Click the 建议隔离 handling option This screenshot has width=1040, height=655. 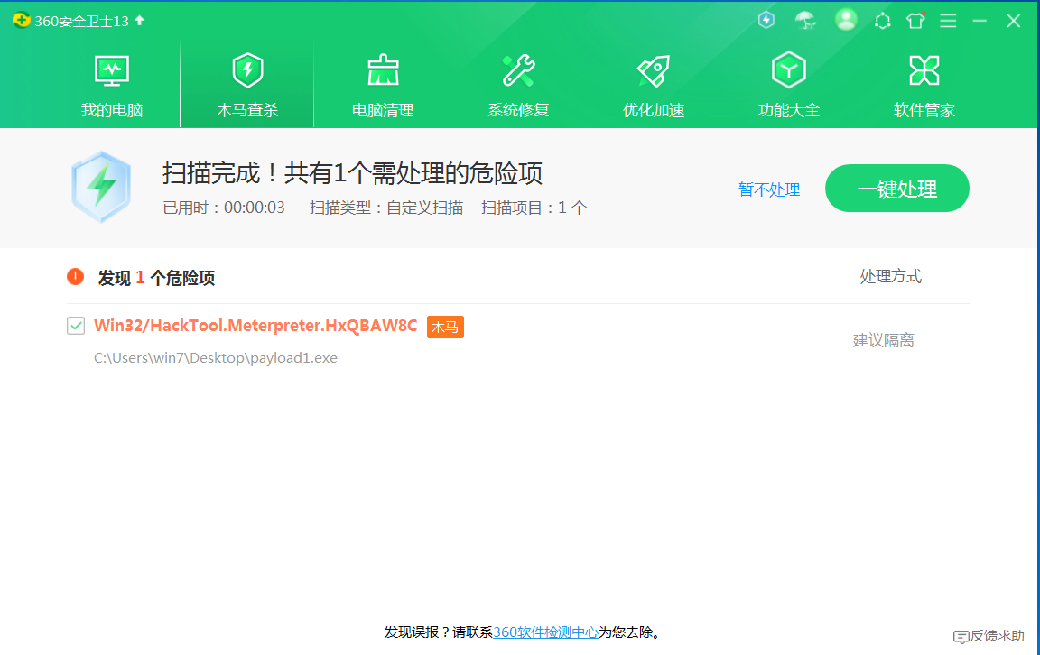(x=883, y=340)
